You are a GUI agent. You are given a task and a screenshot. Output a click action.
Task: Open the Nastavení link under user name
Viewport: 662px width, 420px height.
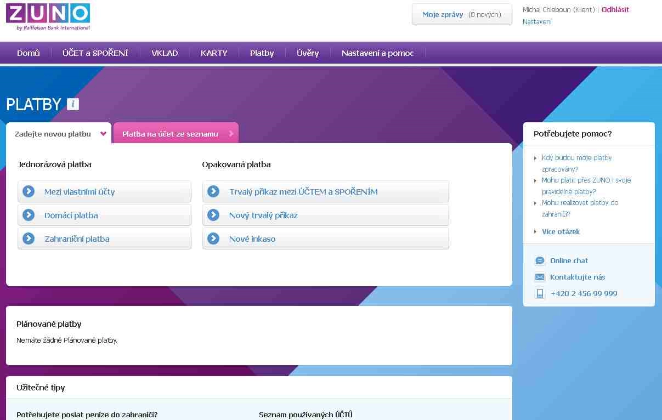pyautogui.click(x=537, y=22)
